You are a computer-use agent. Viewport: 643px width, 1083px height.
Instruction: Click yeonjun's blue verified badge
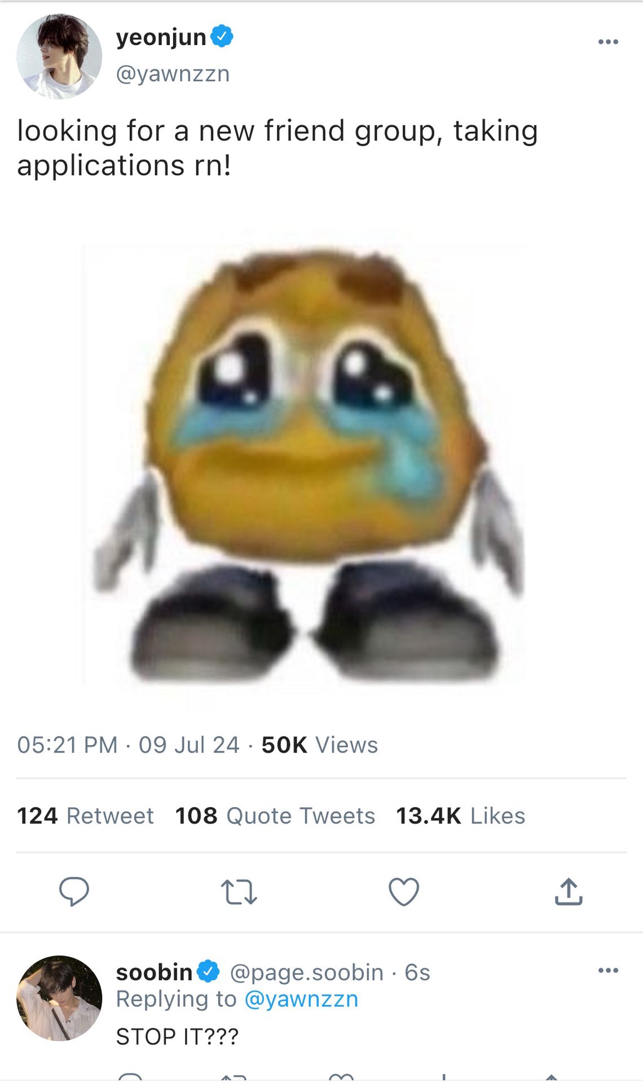pyautogui.click(x=222, y=36)
